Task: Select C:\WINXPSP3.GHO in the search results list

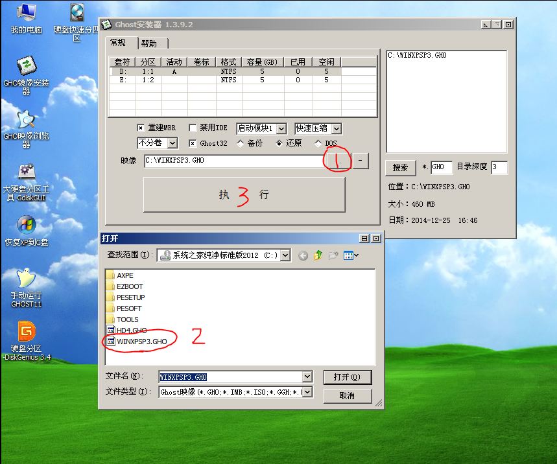Action: [x=417, y=55]
